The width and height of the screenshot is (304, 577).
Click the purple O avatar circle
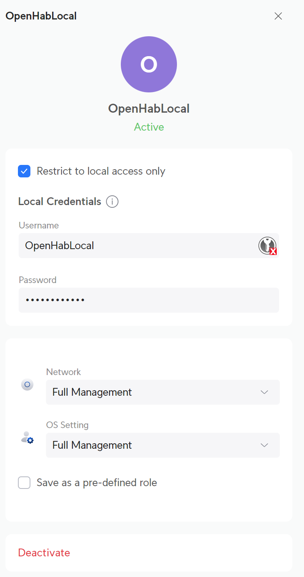[x=149, y=64]
